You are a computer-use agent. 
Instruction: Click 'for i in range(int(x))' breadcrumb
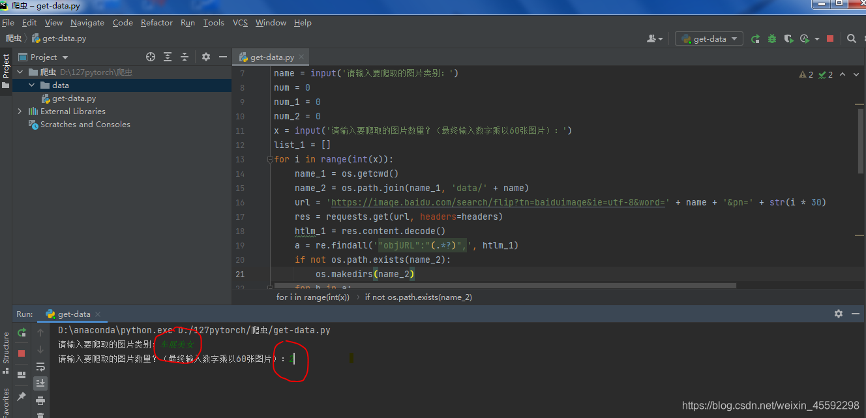(313, 297)
